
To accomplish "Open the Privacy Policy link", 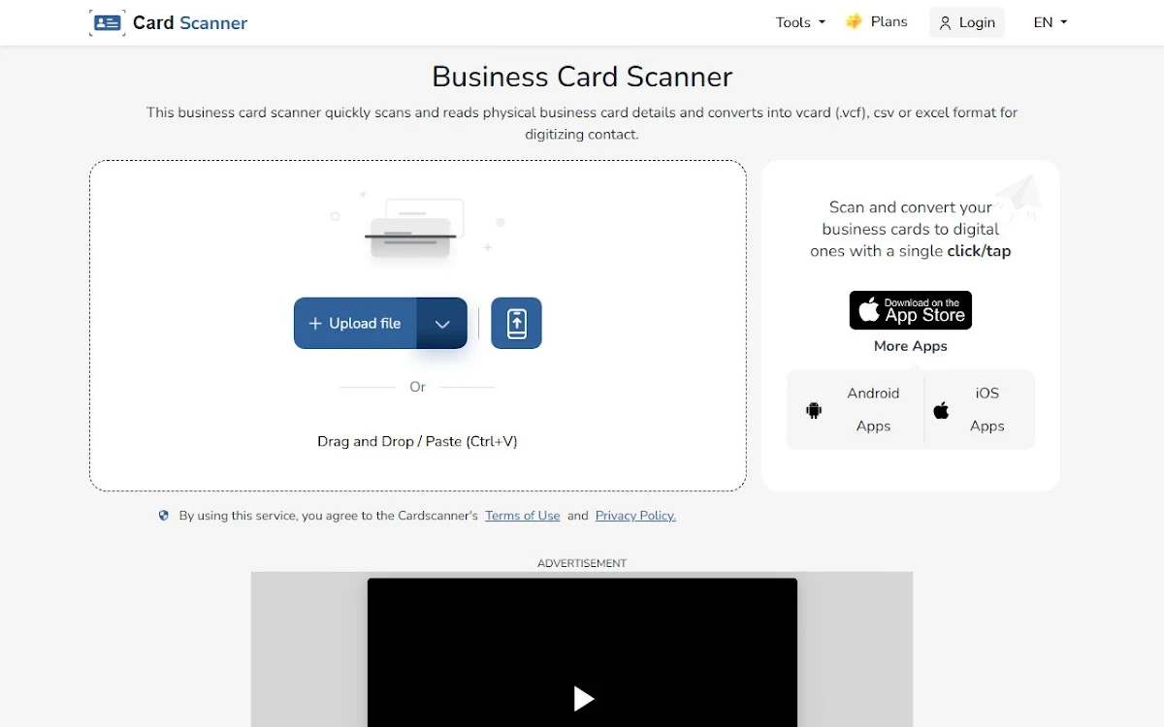I will (635, 516).
